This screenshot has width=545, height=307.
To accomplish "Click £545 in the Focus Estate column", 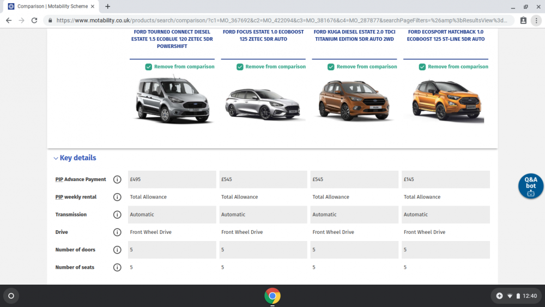I will (227, 179).
